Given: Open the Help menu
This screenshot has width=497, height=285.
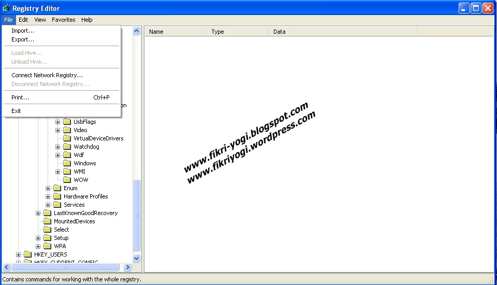Looking at the screenshot, I should (86, 20).
